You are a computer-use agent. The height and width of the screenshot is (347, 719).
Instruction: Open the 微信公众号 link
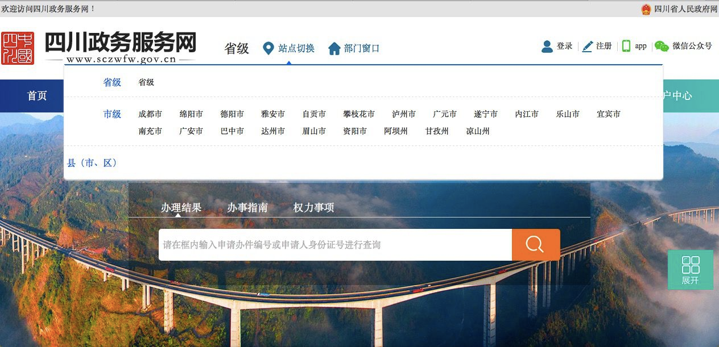click(692, 46)
